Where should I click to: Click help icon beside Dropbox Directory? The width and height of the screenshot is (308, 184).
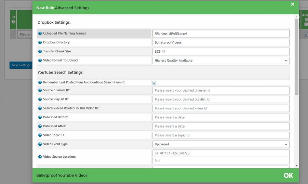click(40, 42)
